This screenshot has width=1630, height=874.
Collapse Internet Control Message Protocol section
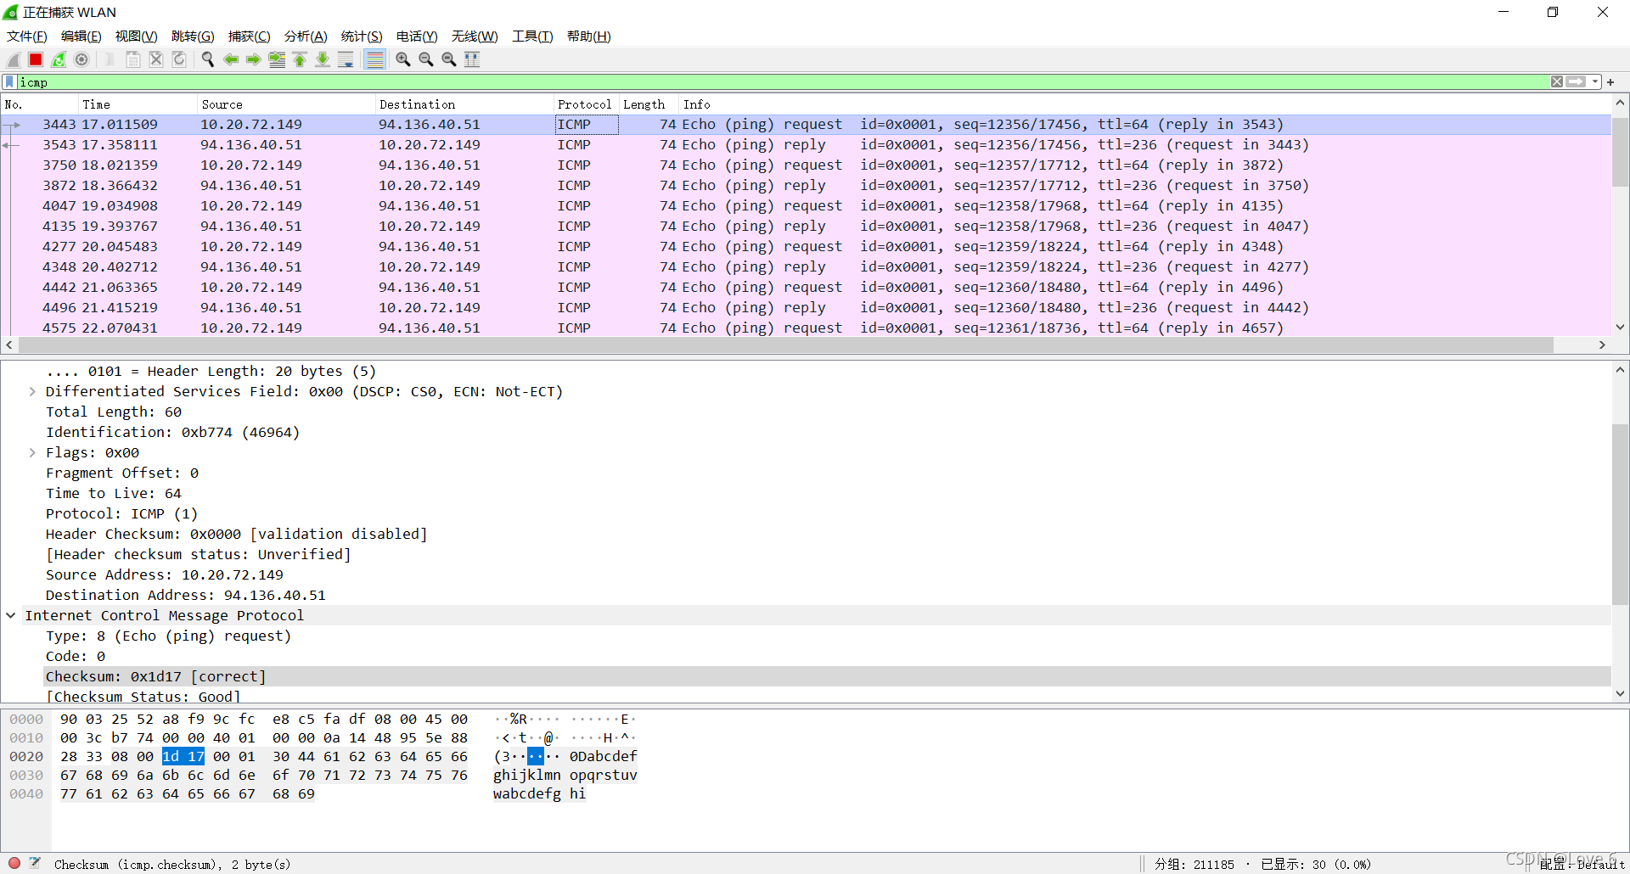click(11, 616)
